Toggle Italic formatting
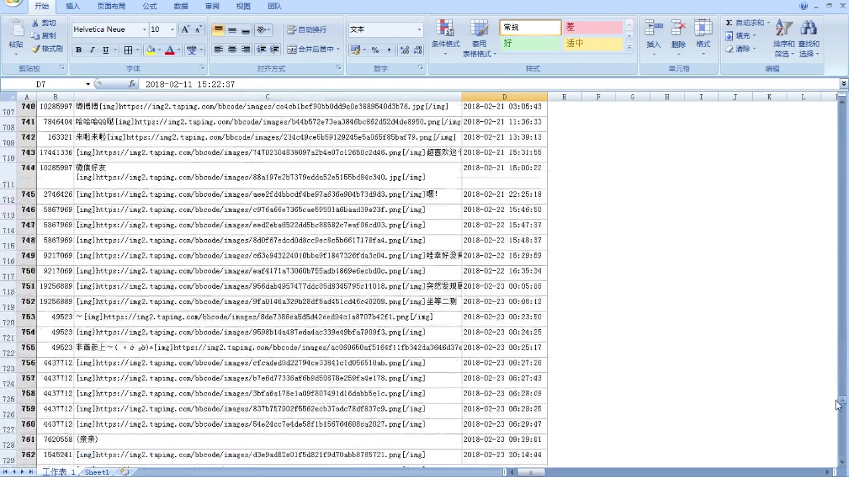 [92, 50]
